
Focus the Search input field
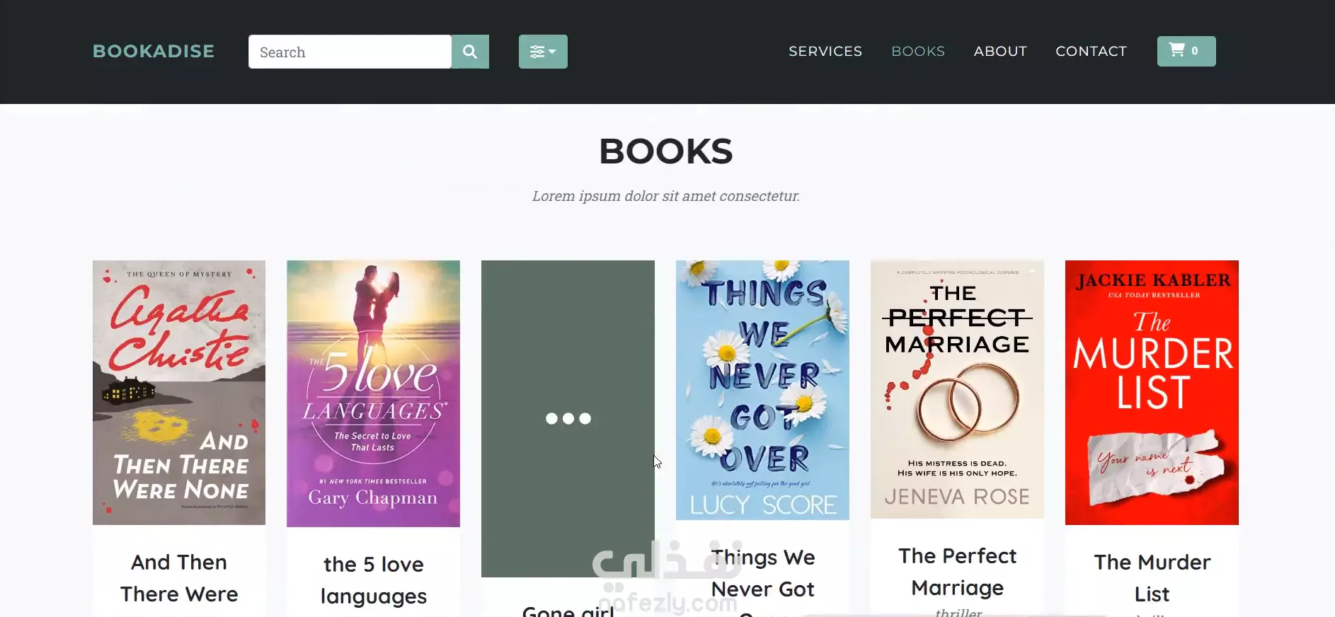[350, 52]
